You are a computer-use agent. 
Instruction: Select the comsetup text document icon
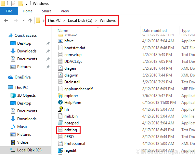tap(60, 54)
